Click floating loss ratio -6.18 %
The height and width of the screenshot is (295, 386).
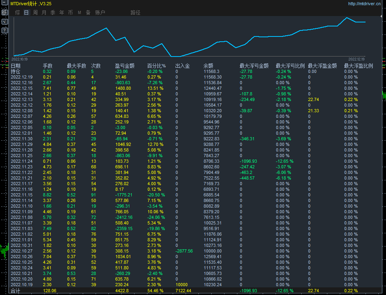tap(283, 178)
